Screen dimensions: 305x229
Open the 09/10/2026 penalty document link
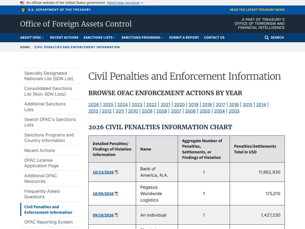pos(103,215)
